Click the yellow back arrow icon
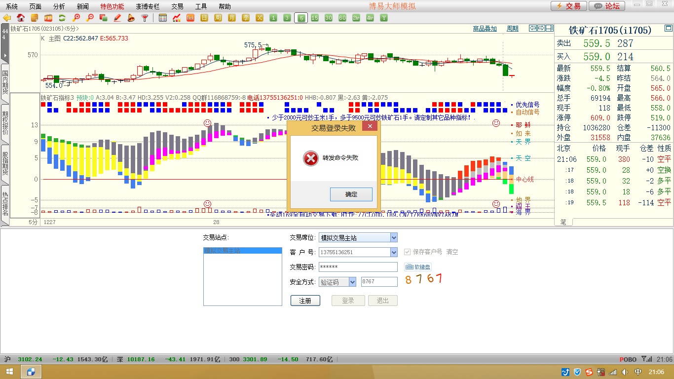674x379 pixels. pyautogui.click(x=7, y=18)
